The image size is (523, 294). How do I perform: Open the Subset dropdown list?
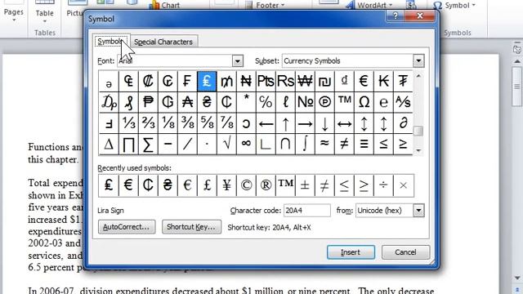click(x=418, y=61)
